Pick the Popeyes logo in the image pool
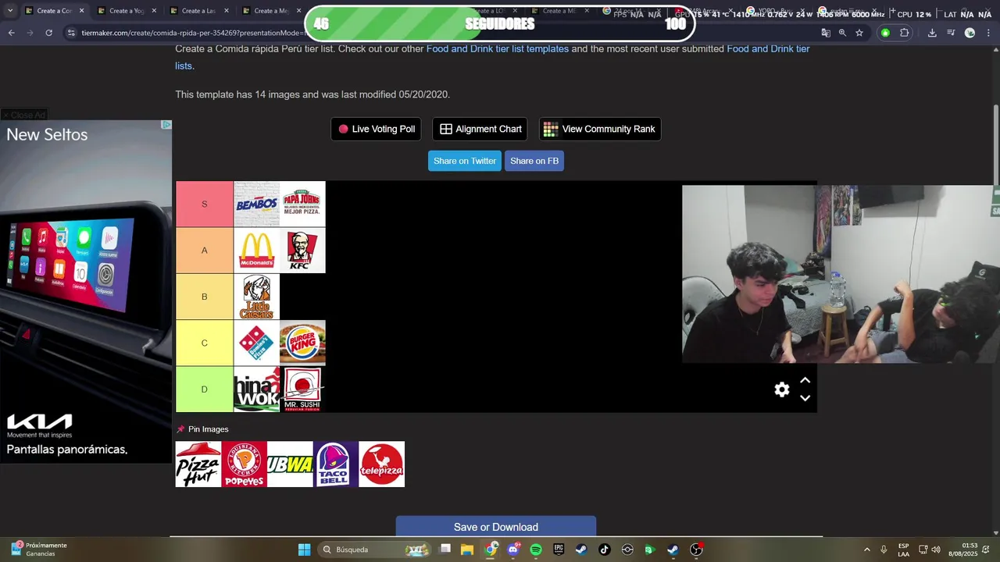1000x562 pixels. pyautogui.click(x=244, y=464)
